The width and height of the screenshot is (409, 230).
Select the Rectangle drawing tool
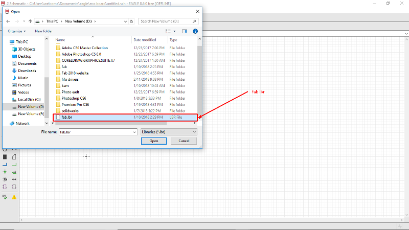5,157
